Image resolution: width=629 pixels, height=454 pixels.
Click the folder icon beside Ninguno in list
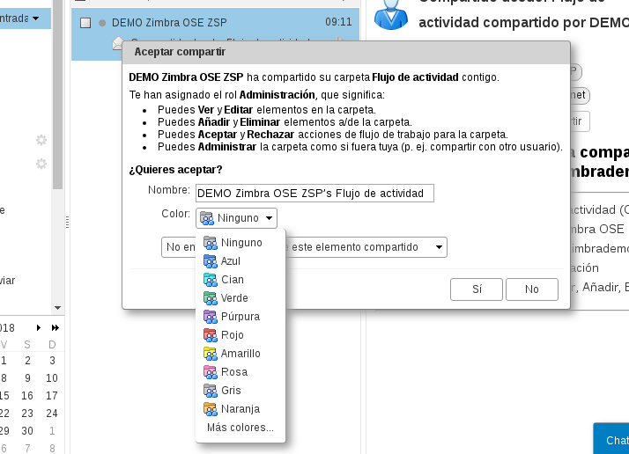(x=211, y=243)
